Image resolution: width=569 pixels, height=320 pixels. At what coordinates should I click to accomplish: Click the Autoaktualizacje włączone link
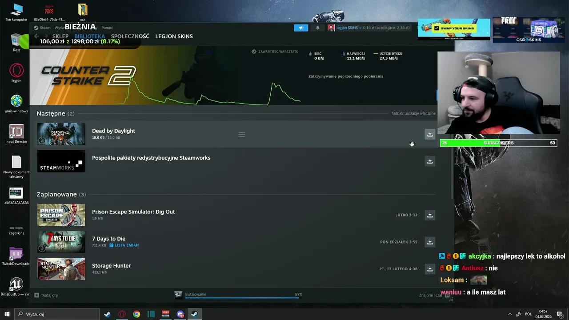point(413,113)
